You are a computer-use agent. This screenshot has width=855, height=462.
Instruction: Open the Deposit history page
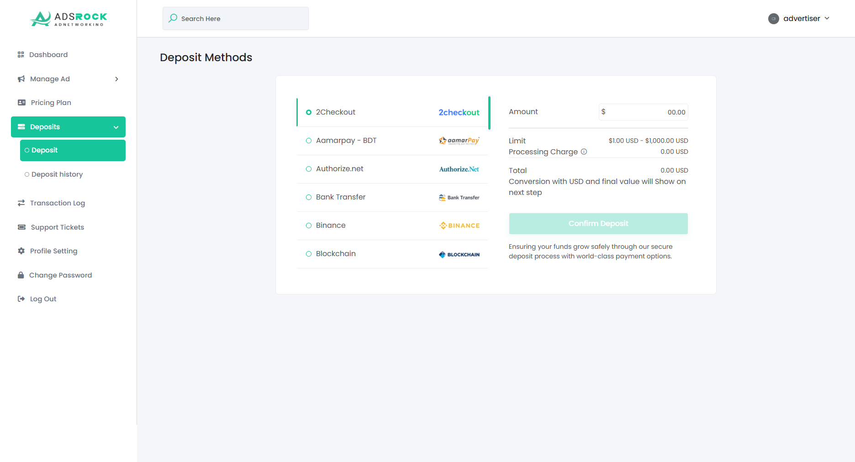tap(57, 174)
